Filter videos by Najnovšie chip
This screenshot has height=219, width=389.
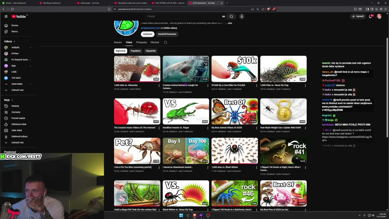[121, 51]
